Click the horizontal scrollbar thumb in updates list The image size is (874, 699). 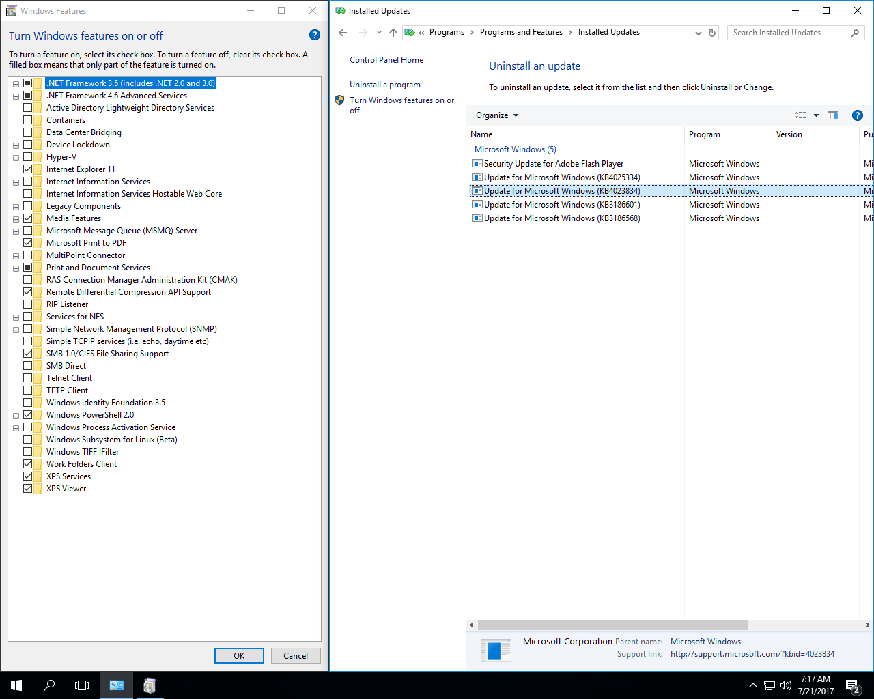tap(612, 625)
